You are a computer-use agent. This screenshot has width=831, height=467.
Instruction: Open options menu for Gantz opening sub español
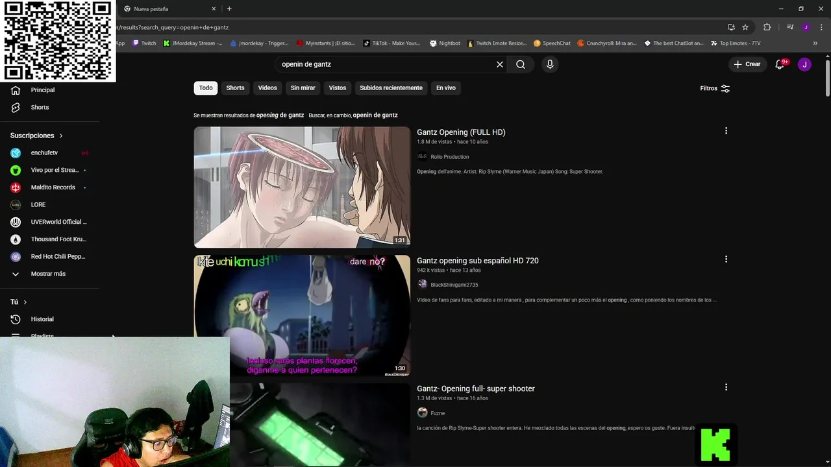click(x=726, y=259)
